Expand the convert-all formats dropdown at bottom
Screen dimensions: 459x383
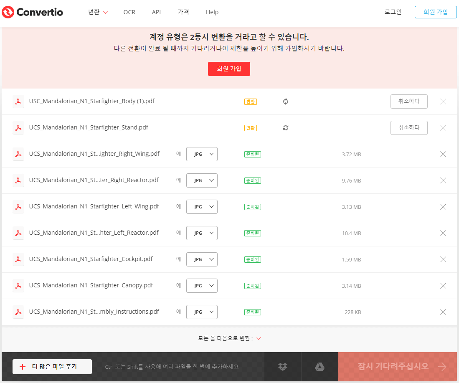coord(258,338)
